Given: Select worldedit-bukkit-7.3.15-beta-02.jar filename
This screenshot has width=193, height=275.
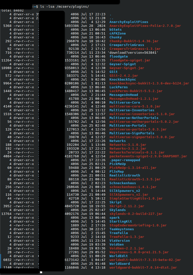Looking at the screenshot, I should (145, 260).
